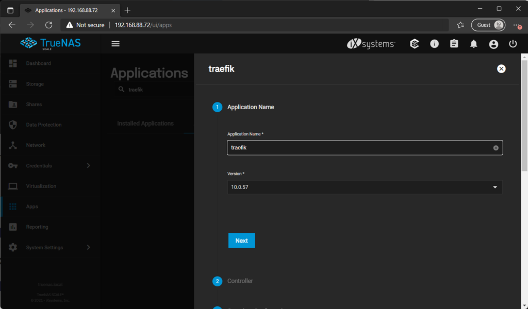The height and width of the screenshot is (309, 528).
Task: Open the Data Protection menu item
Action: (x=44, y=125)
